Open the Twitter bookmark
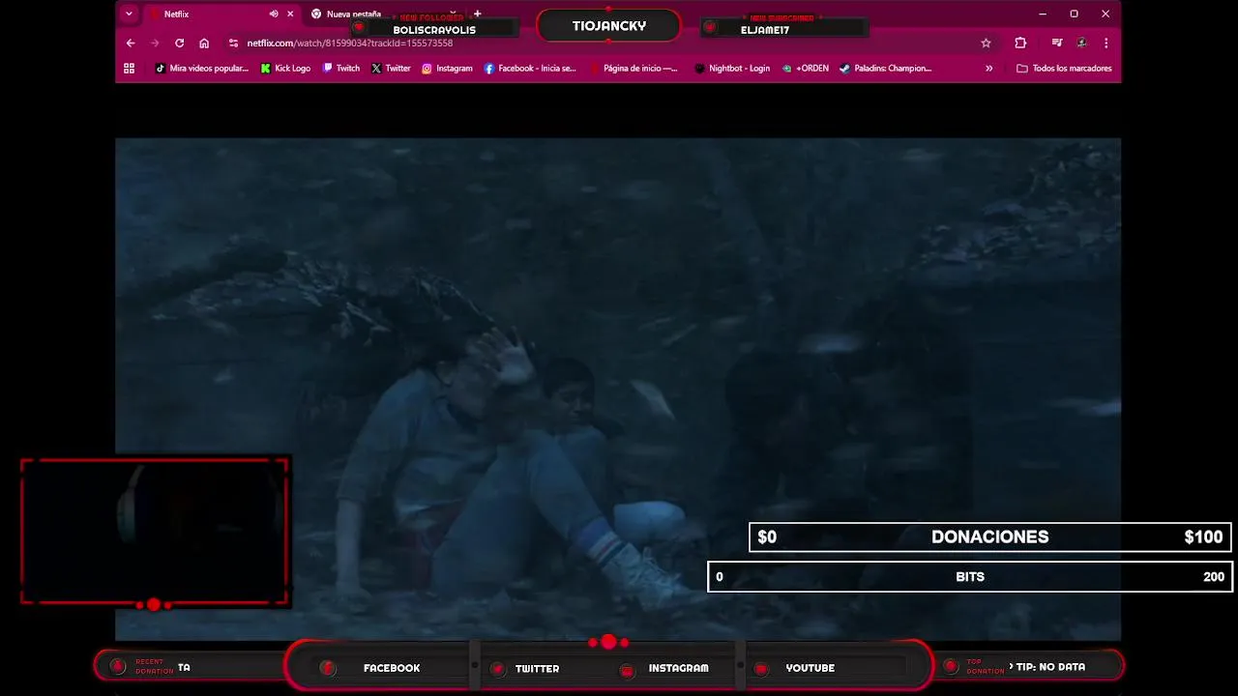This screenshot has height=696, width=1238. (391, 68)
